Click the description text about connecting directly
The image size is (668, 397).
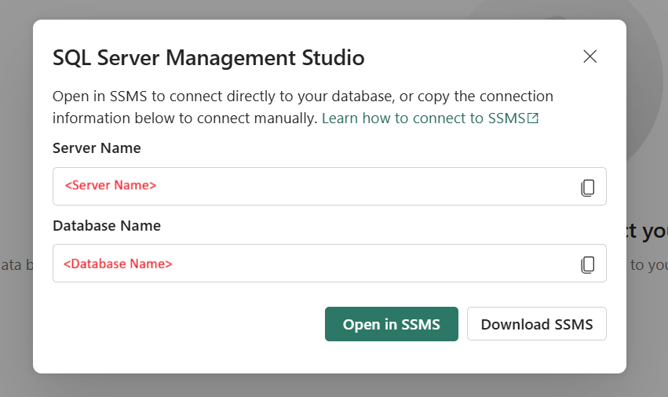click(x=302, y=97)
